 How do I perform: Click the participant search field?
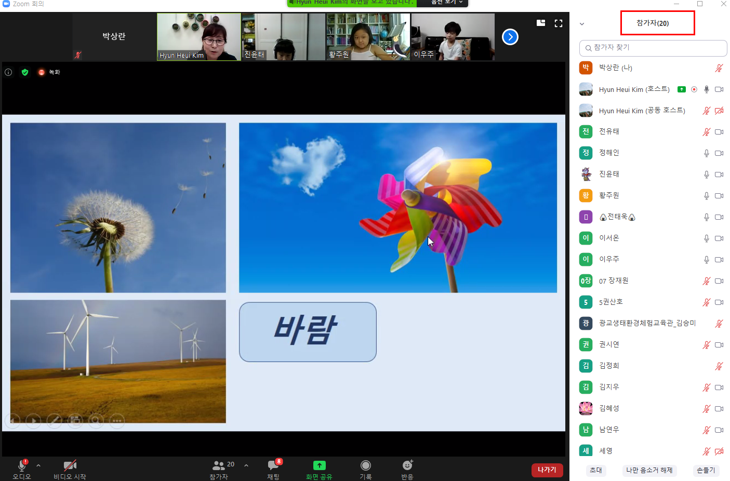tap(653, 48)
